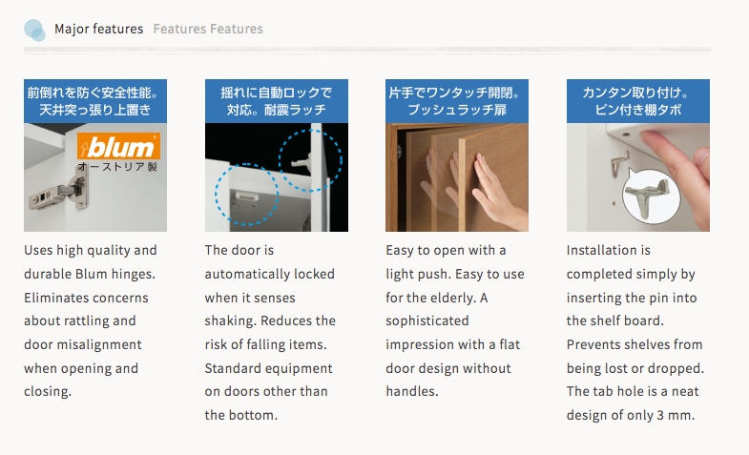Click the Major features heading
Viewport: 749px width, 455px height.
click(98, 29)
